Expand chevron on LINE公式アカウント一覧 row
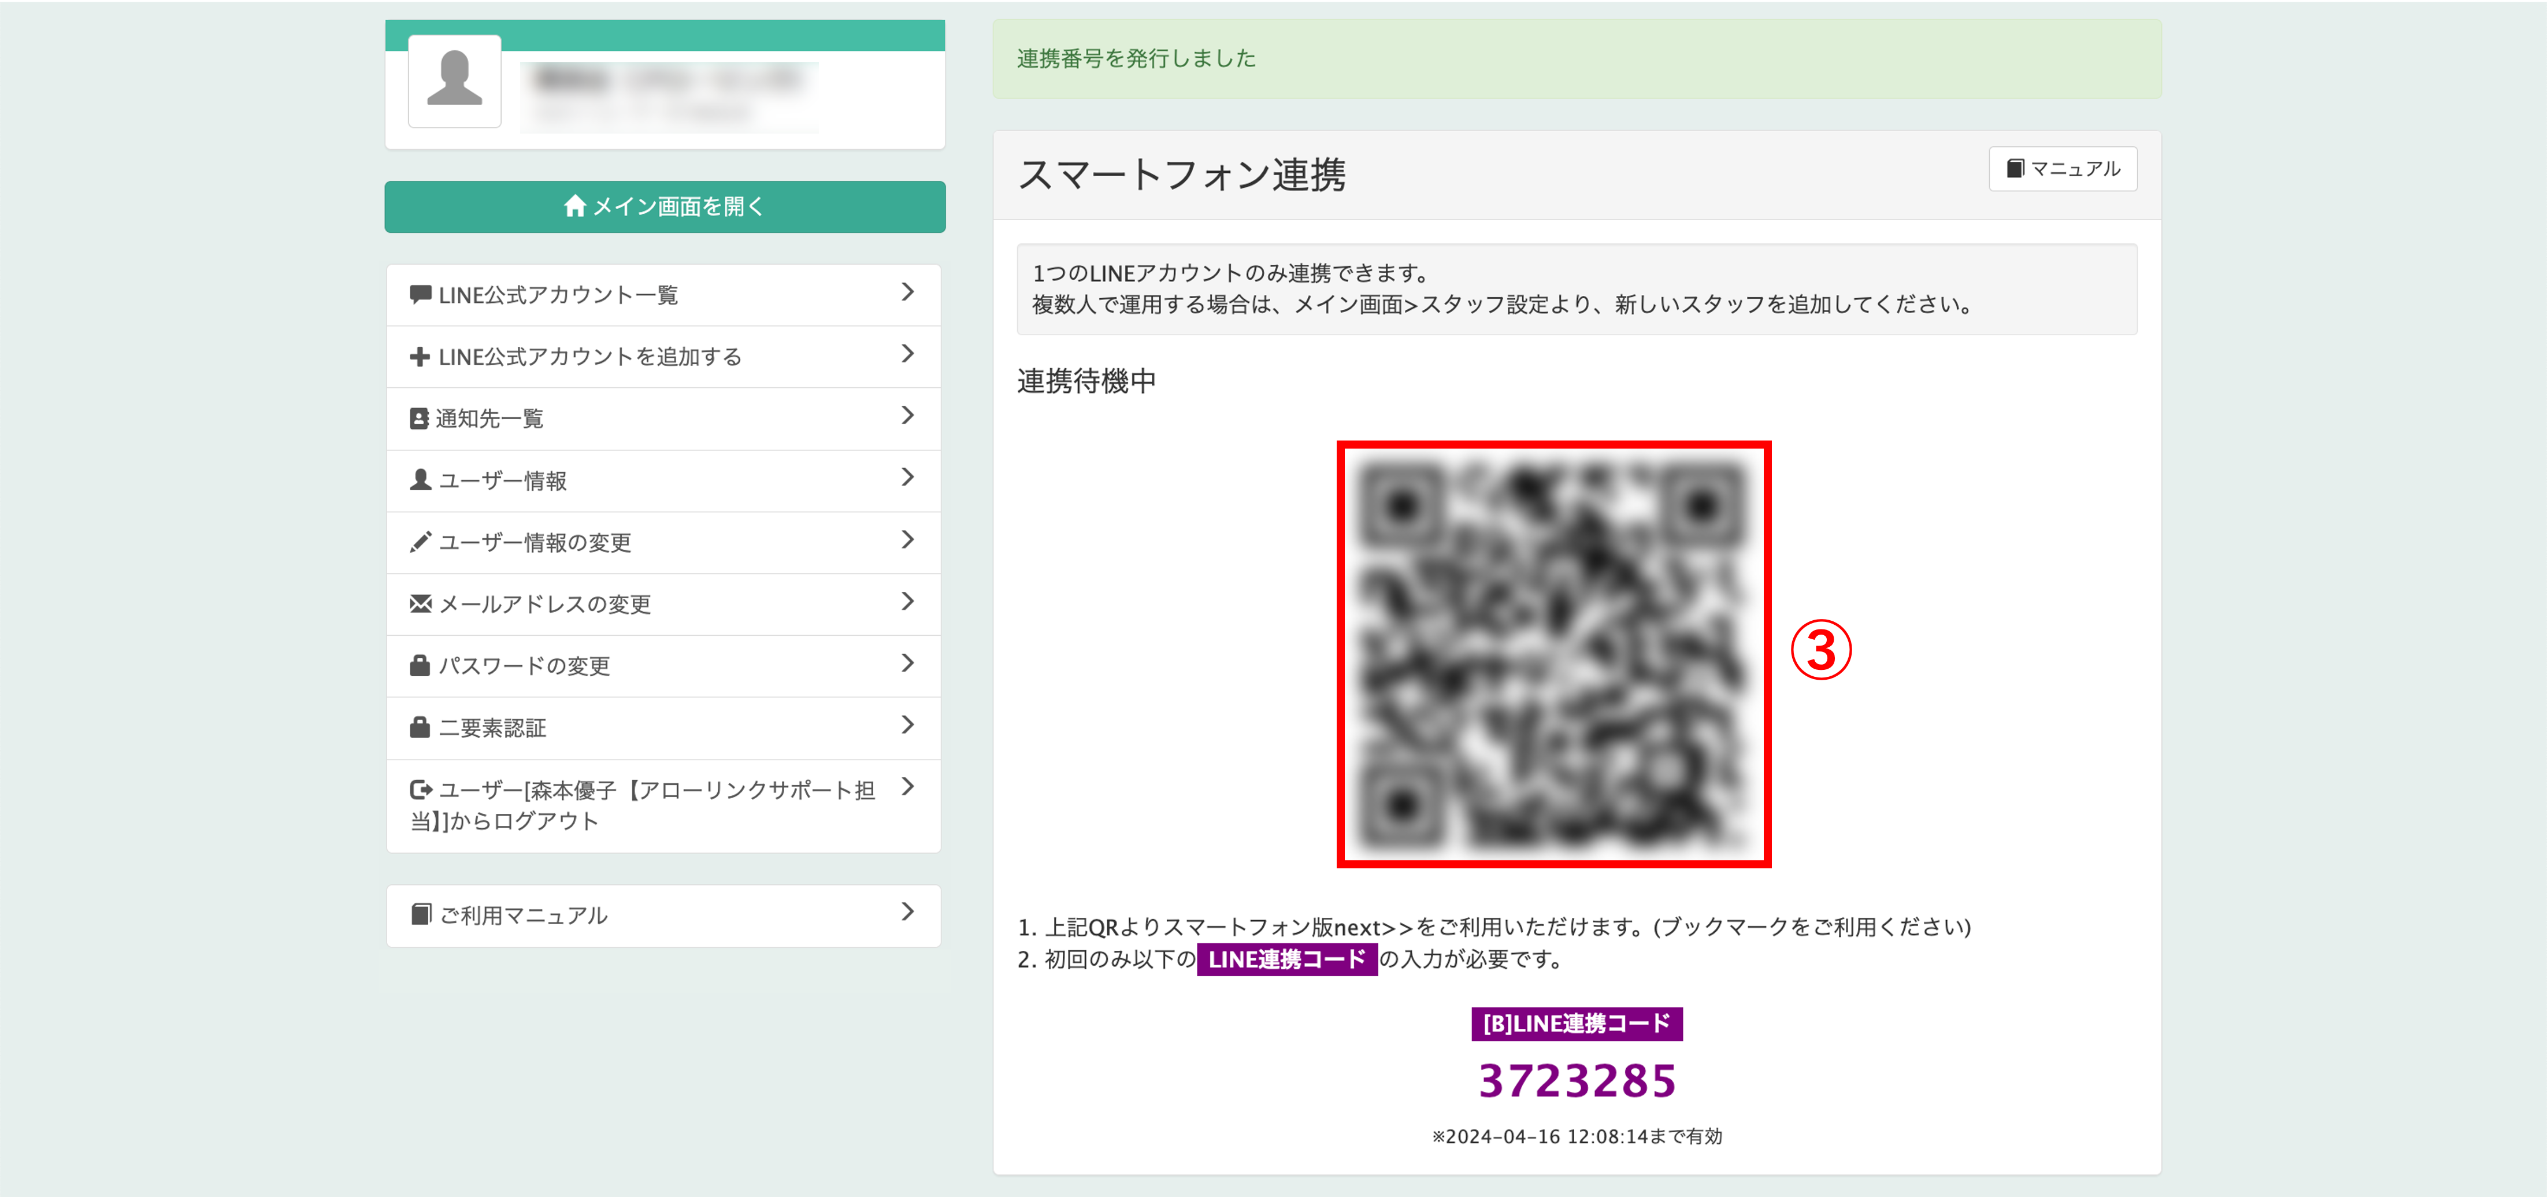This screenshot has height=1197, width=2548. tap(907, 292)
